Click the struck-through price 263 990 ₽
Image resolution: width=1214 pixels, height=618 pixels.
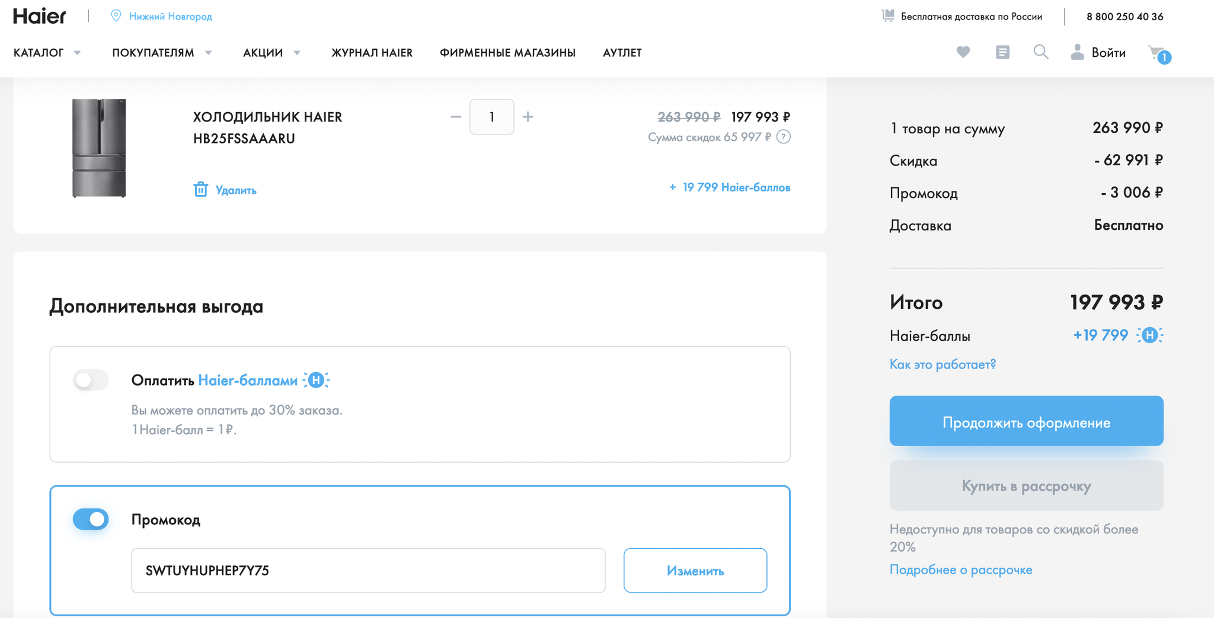pyautogui.click(x=689, y=117)
